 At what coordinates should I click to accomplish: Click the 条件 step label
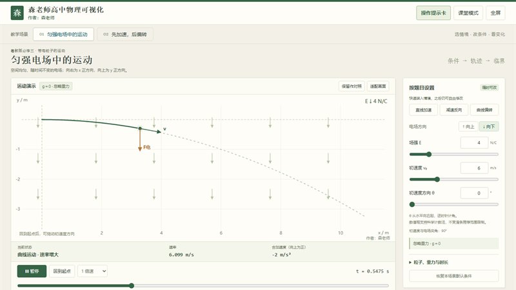point(453,61)
